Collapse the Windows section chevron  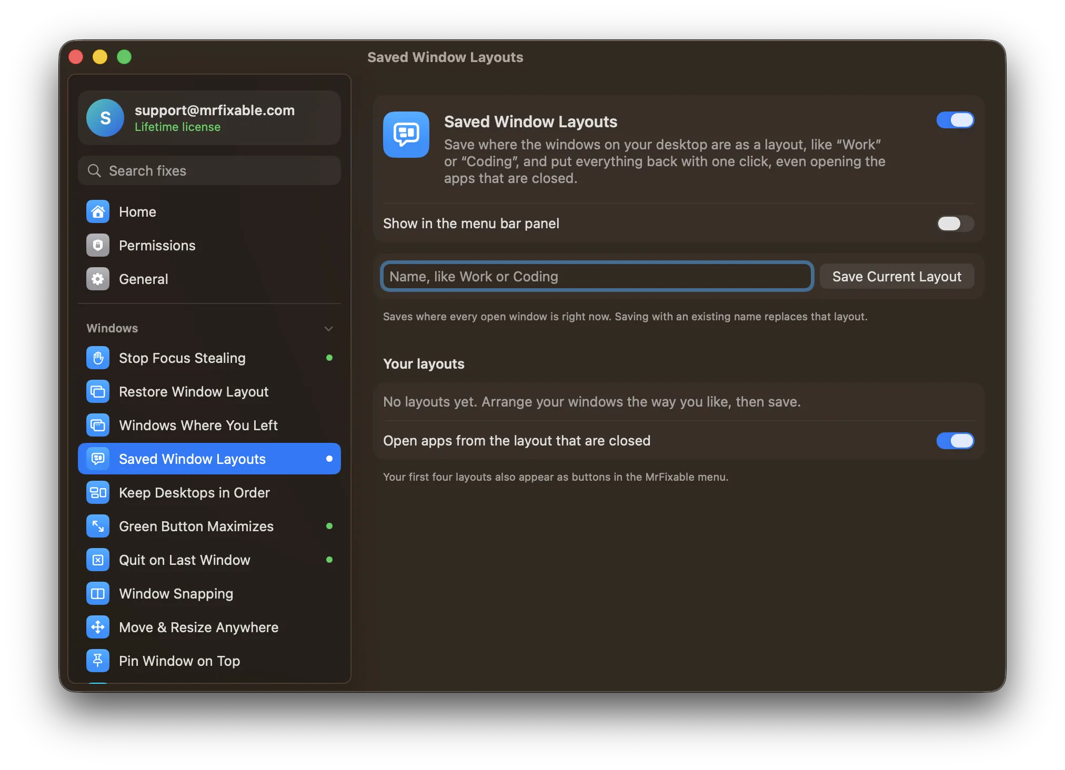tap(329, 329)
